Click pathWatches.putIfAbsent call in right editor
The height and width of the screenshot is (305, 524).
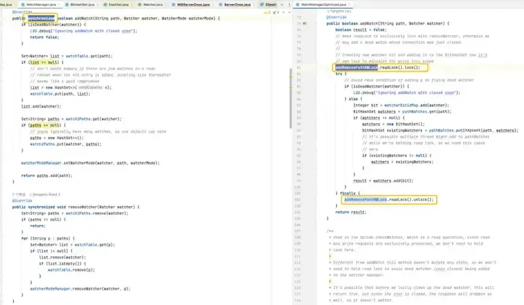(474, 130)
